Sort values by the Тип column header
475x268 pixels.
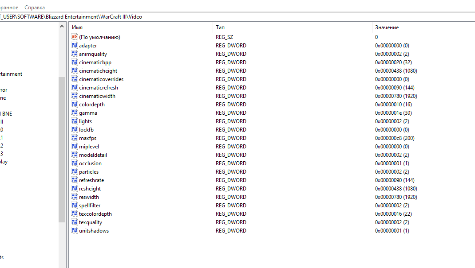(x=293, y=27)
